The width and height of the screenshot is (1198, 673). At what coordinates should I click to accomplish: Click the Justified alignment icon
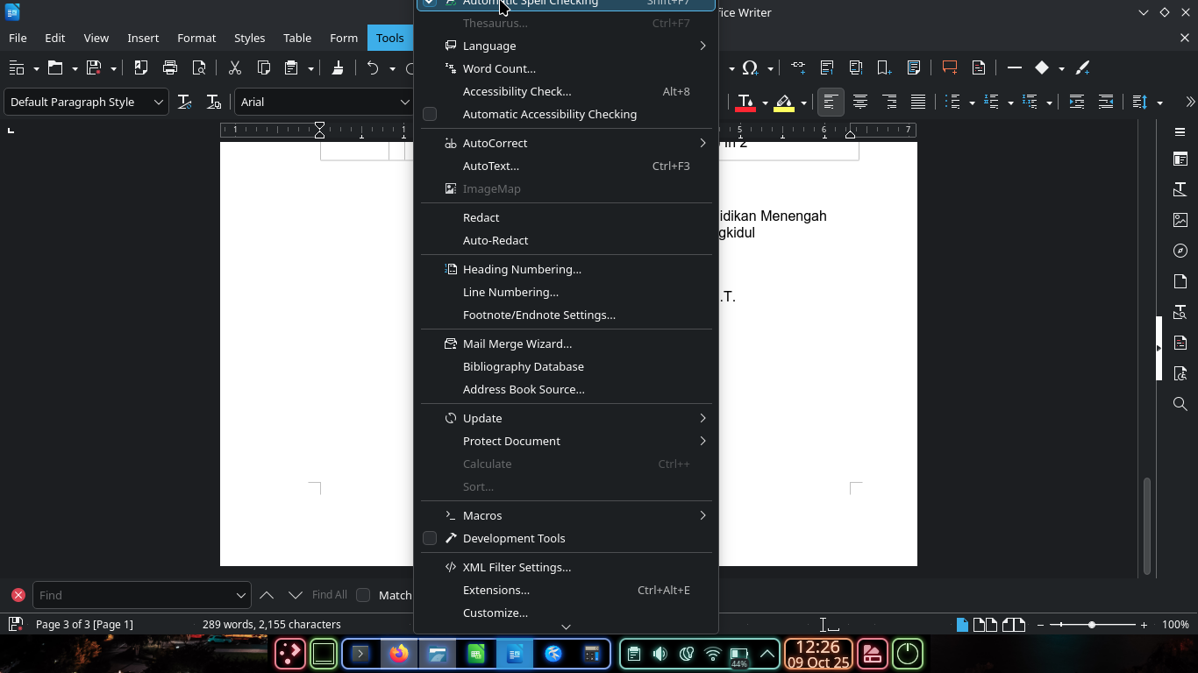[918, 102]
